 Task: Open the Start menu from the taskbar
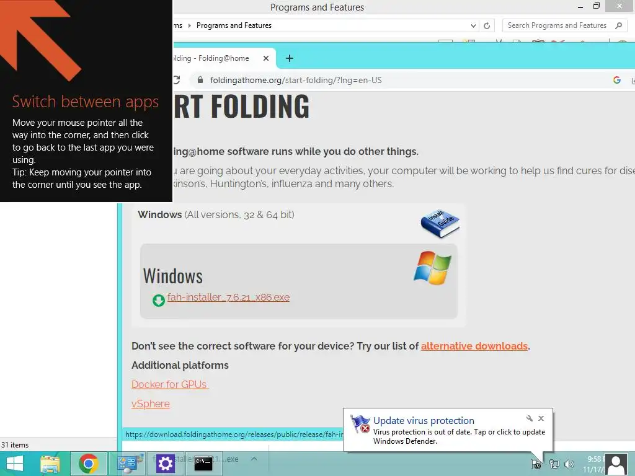[x=15, y=464]
